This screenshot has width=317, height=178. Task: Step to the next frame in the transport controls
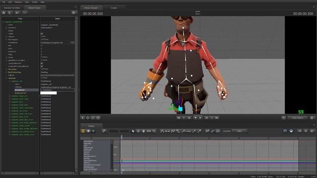207,118
